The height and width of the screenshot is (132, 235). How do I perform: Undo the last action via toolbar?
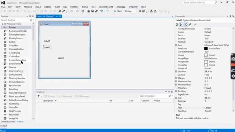[101, 11]
